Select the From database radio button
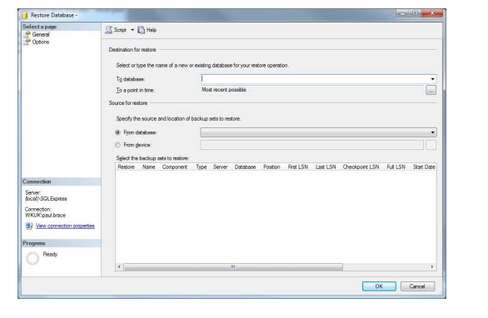This screenshot has width=488, height=318. click(x=117, y=132)
